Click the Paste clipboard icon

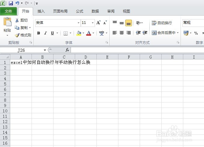[7, 22]
